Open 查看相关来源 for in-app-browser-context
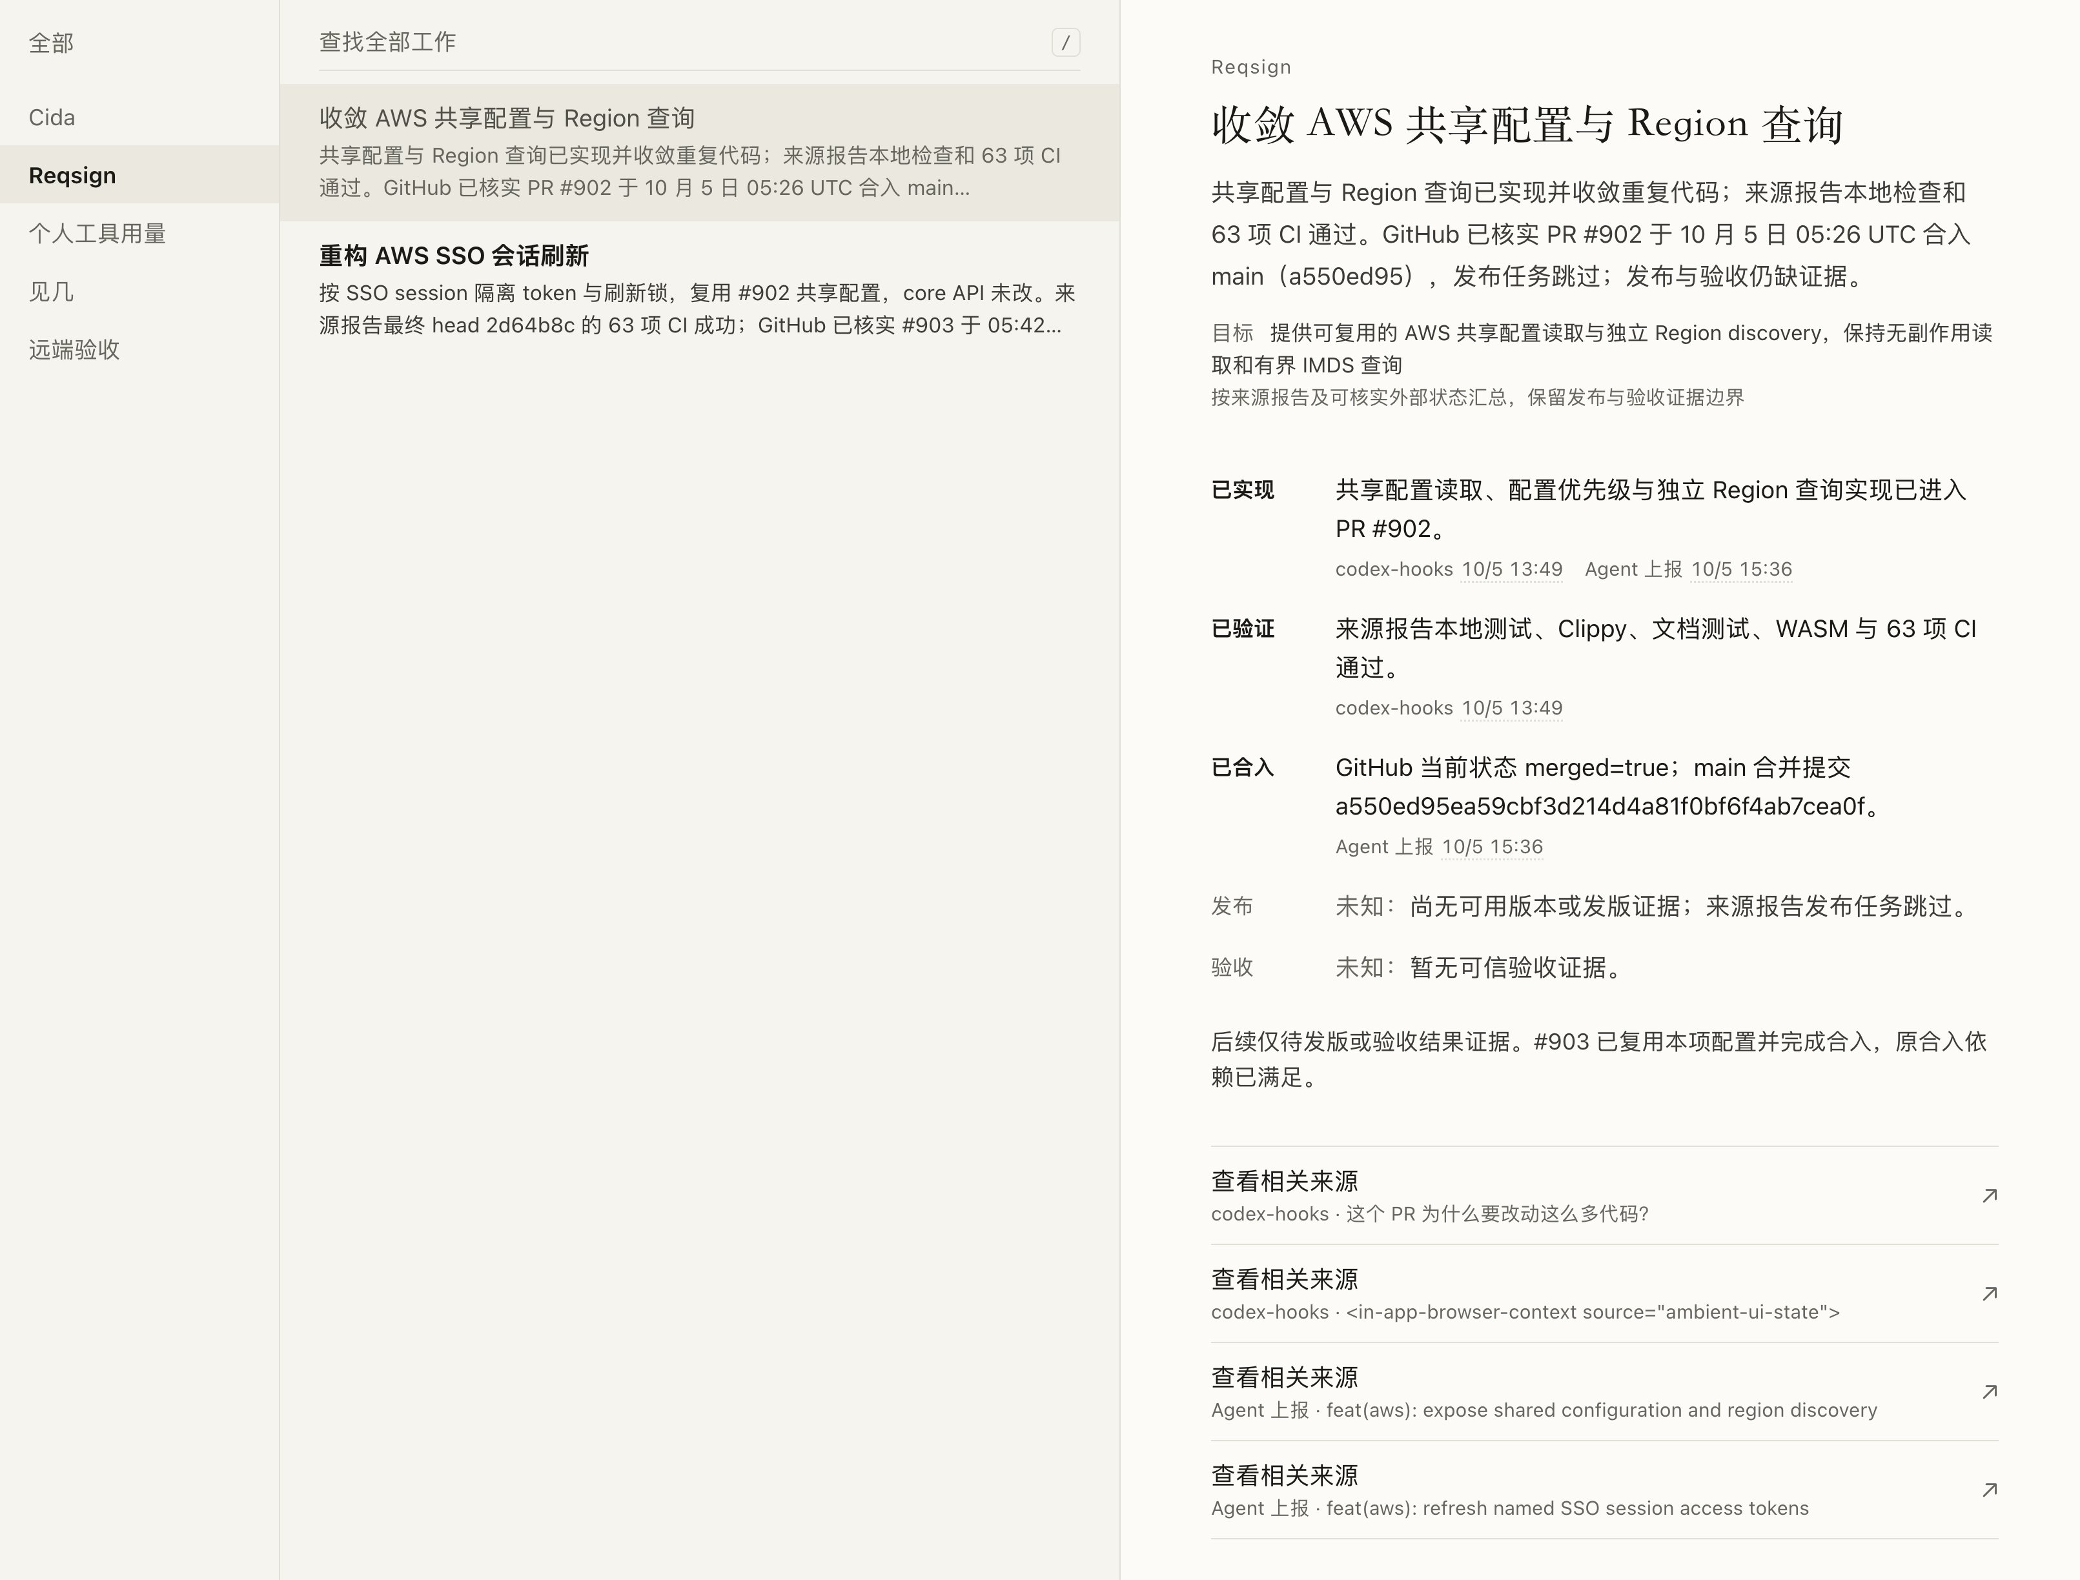2080x1580 pixels. pyautogui.click(x=1604, y=1293)
